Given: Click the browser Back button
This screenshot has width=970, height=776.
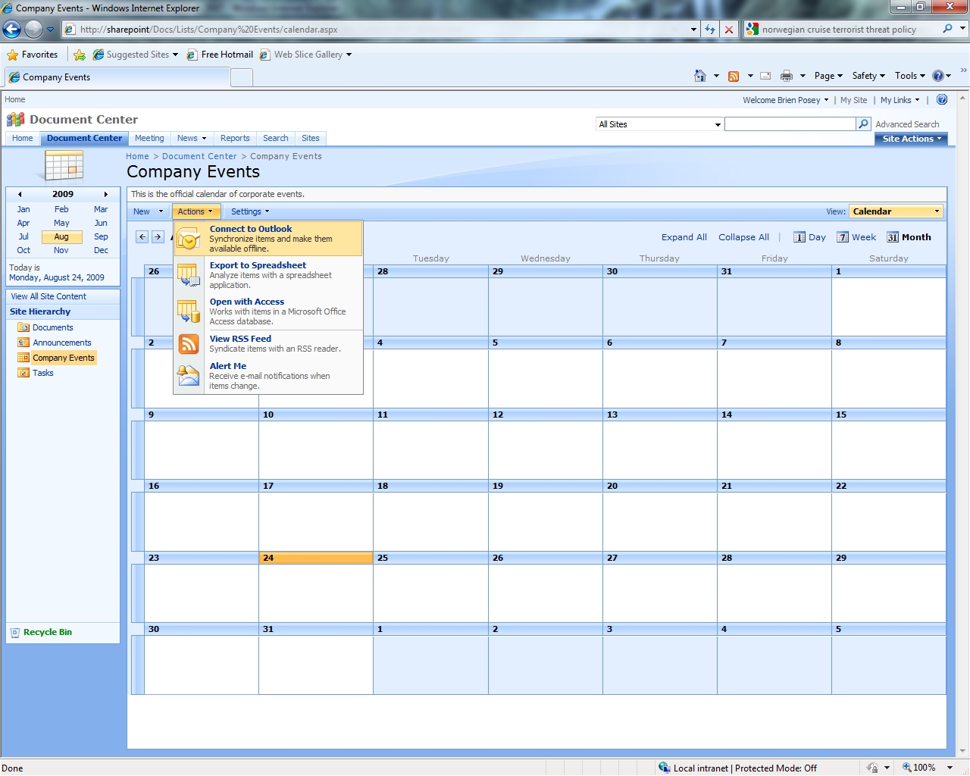Looking at the screenshot, I should tap(12, 30).
